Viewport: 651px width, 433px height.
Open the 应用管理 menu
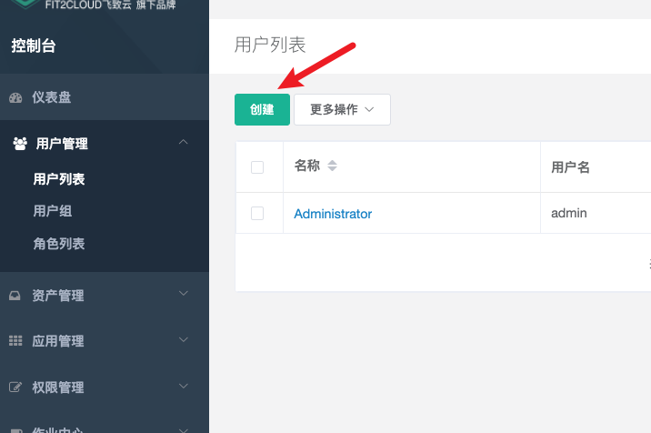58,341
